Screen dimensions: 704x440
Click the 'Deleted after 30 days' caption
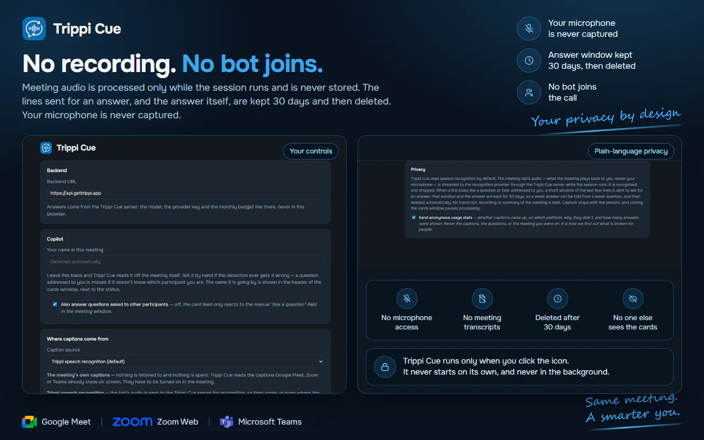pos(558,322)
